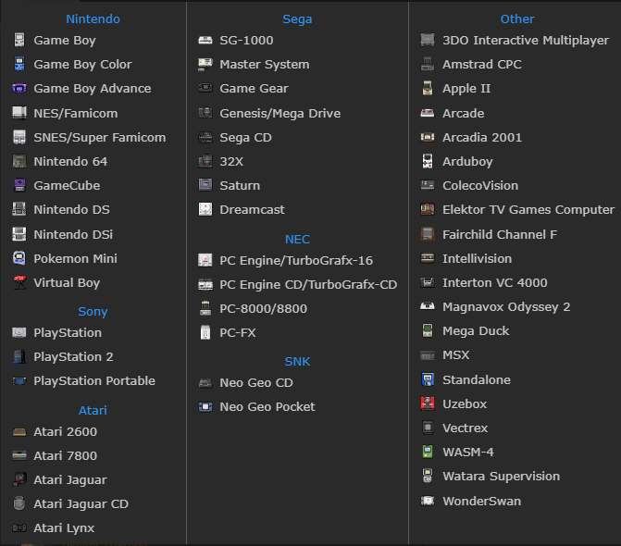Select Interton VC 4000 link
The width and height of the screenshot is (621, 546).
[495, 282]
